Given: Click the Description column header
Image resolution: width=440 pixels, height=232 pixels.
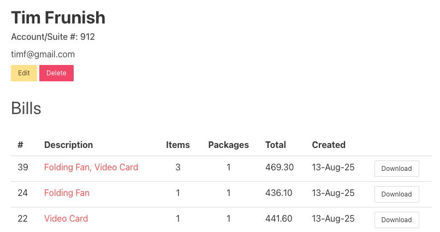Looking at the screenshot, I should pyautogui.click(x=68, y=145).
